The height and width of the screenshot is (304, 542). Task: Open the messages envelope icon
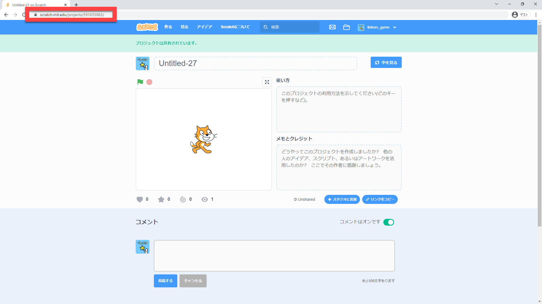click(332, 27)
